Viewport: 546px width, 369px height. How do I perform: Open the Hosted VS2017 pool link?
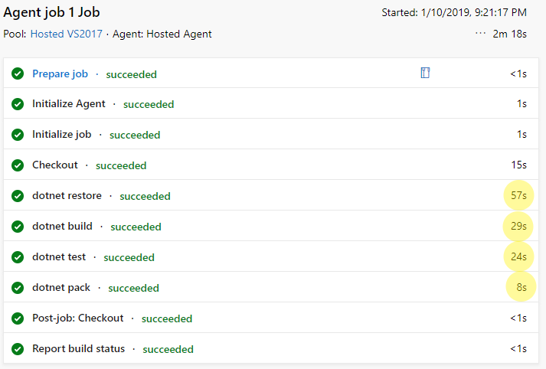[67, 34]
